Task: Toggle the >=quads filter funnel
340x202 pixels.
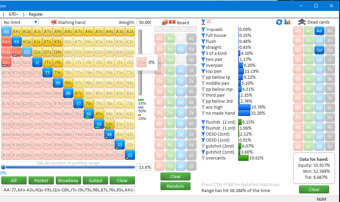Action: pyautogui.click(x=203, y=30)
